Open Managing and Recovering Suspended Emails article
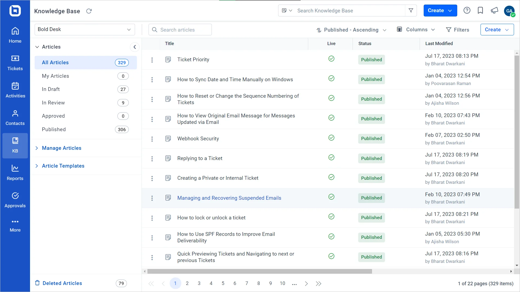This screenshot has width=520, height=292. pos(229,198)
